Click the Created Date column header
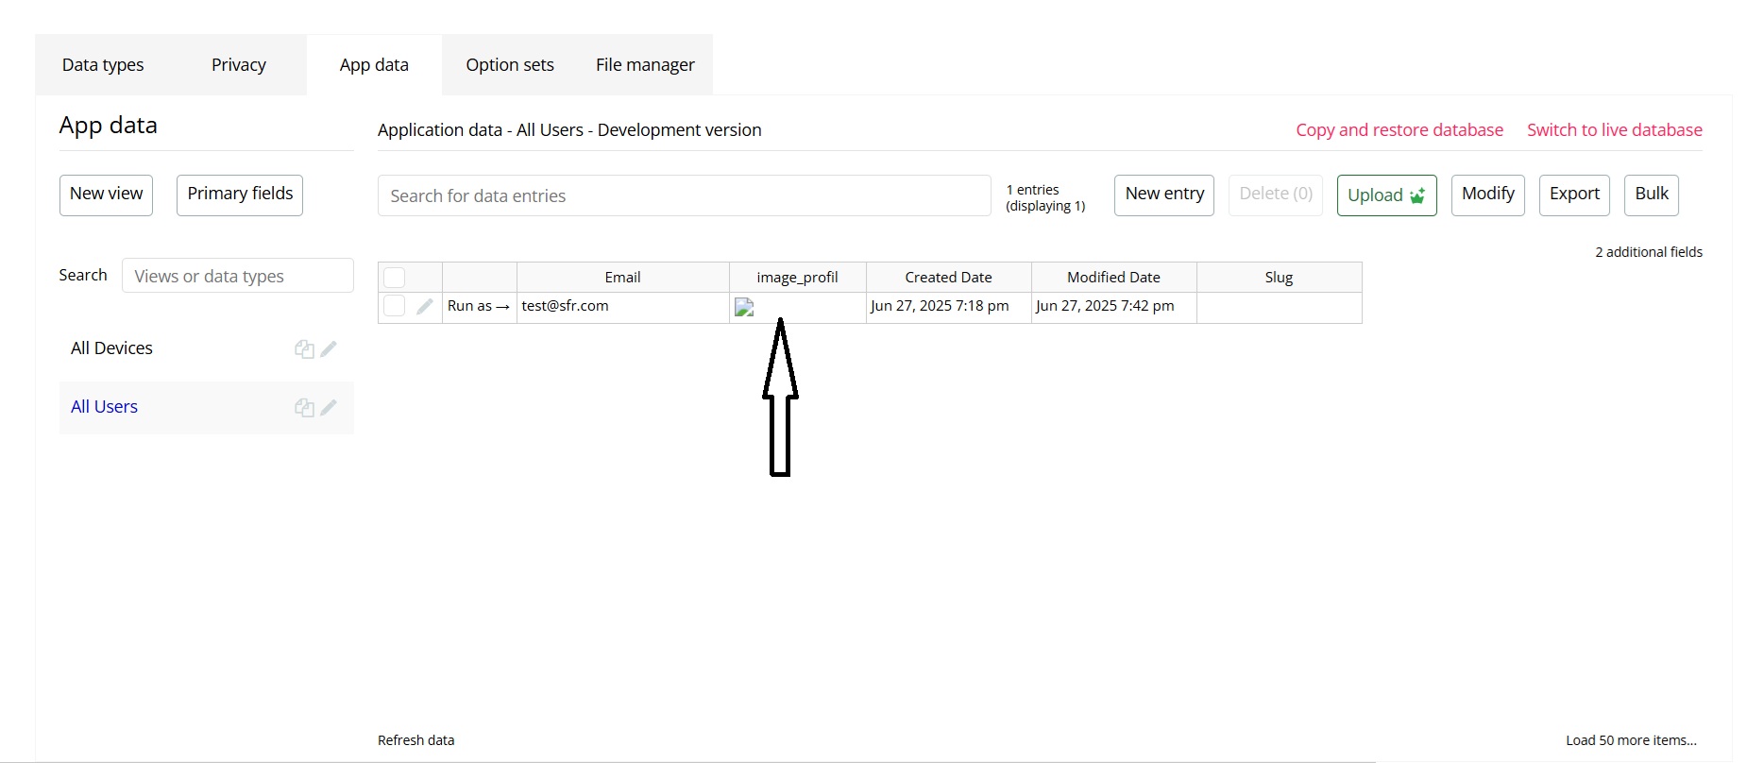 949,278
